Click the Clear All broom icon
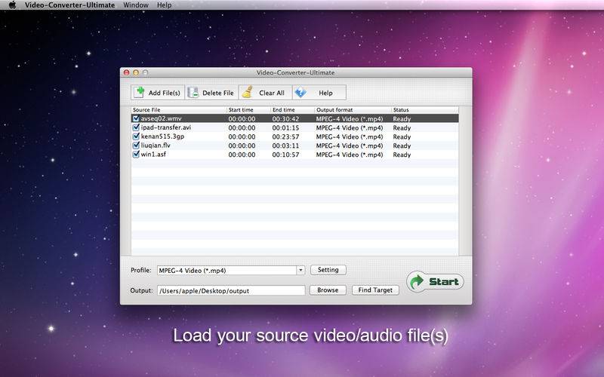Image resolution: width=604 pixels, height=377 pixels. [247, 93]
